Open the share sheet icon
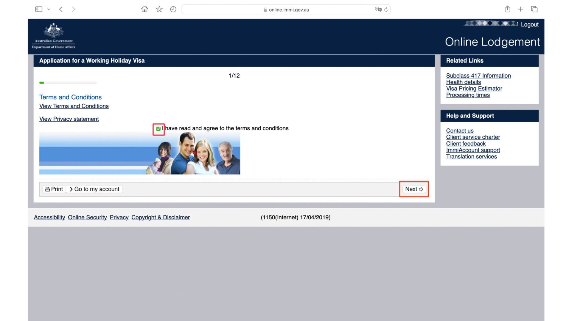This screenshot has height=321, width=572. [x=507, y=9]
